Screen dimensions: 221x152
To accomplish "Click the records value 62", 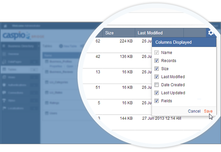I will (98, 41).
